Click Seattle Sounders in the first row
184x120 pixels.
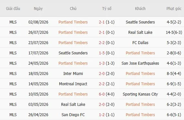tap(140, 22)
